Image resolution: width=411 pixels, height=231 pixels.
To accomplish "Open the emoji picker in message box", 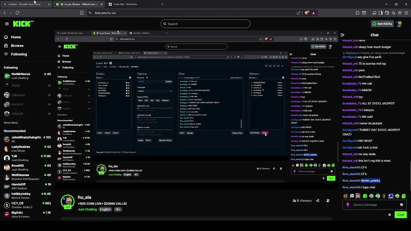I will tap(401, 205).
